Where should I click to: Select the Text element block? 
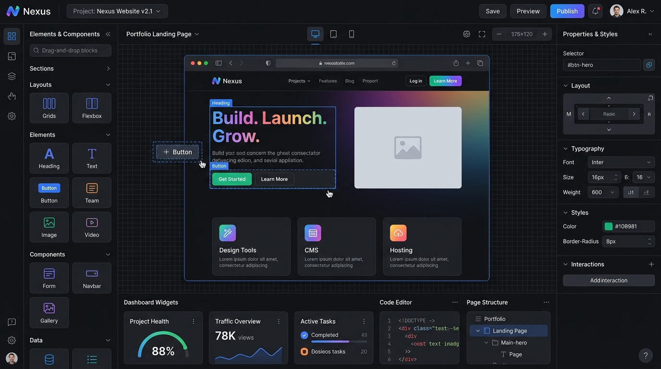click(x=92, y=158)
